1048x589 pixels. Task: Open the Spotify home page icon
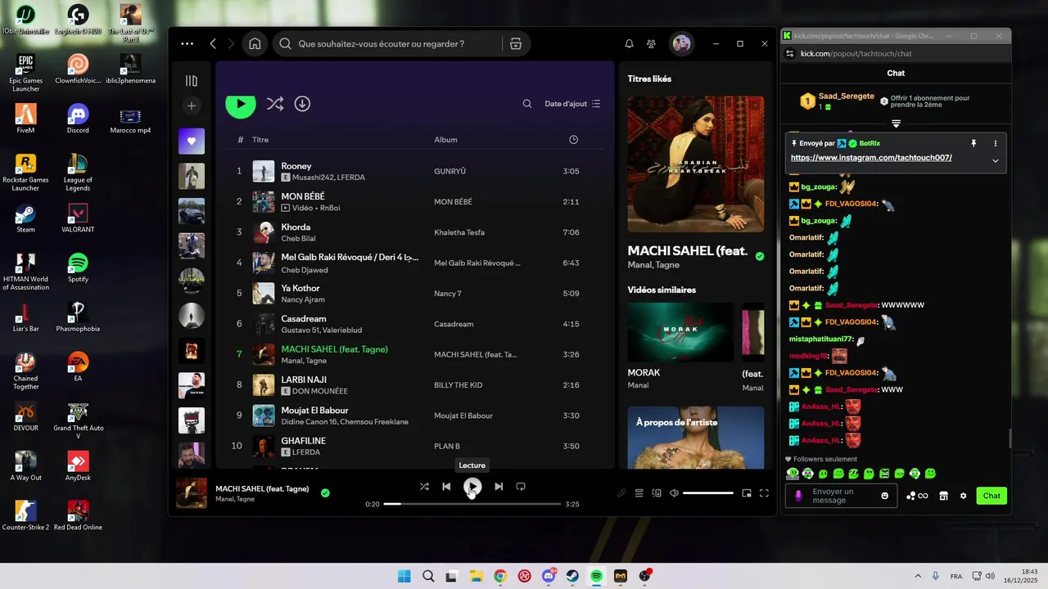(x=255, y=43)
